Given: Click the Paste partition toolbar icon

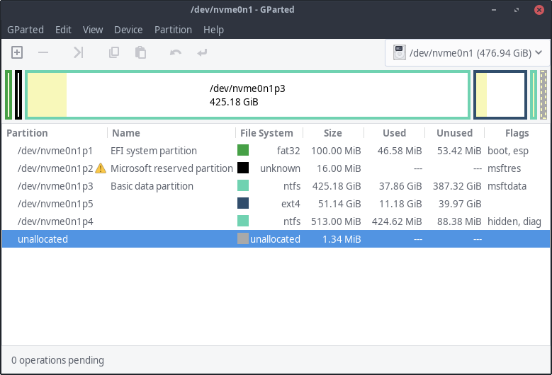Looking at the screenshot, I should (x=140, y=53).
